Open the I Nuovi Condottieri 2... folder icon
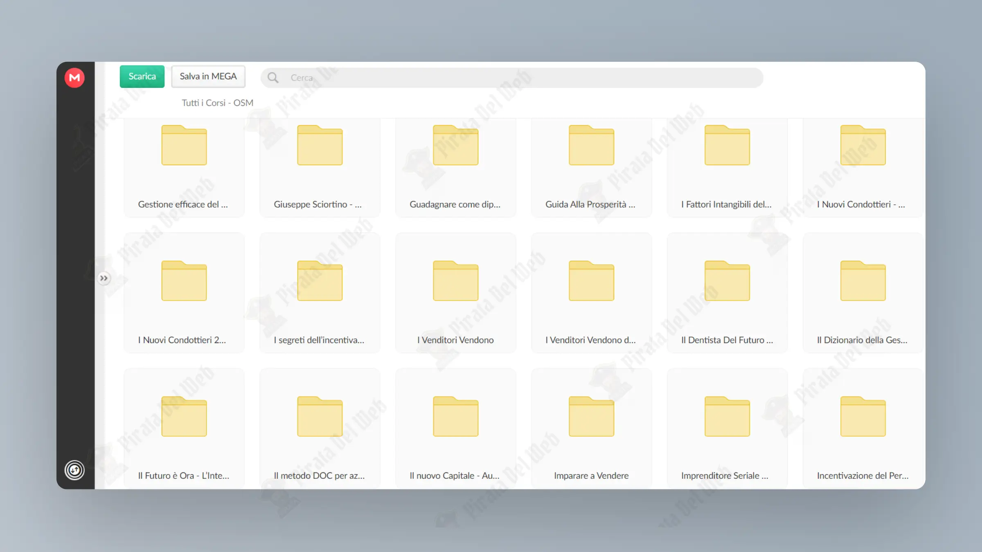 (184, 281)
